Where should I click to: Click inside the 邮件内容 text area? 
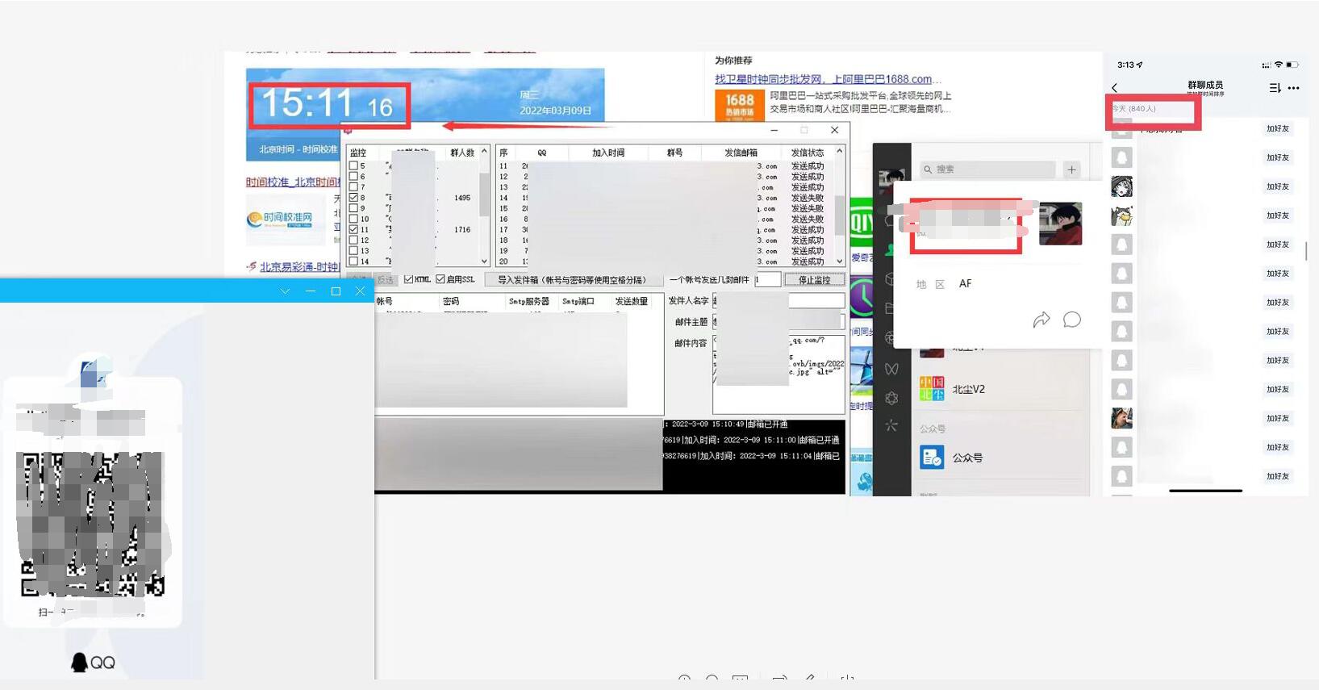[x=778, y=374]
